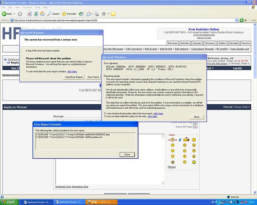Screen dimensions: 257x205
Task: Click the yellow note toolbar icon
Action: 113,14
